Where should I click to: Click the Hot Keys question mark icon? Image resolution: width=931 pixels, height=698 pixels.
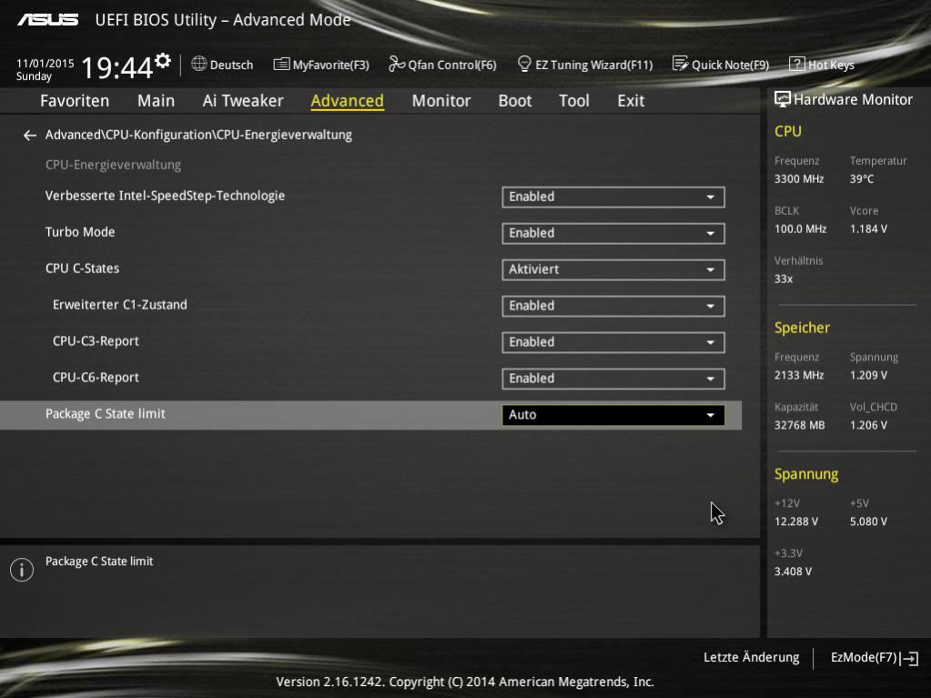click(796, 64)
